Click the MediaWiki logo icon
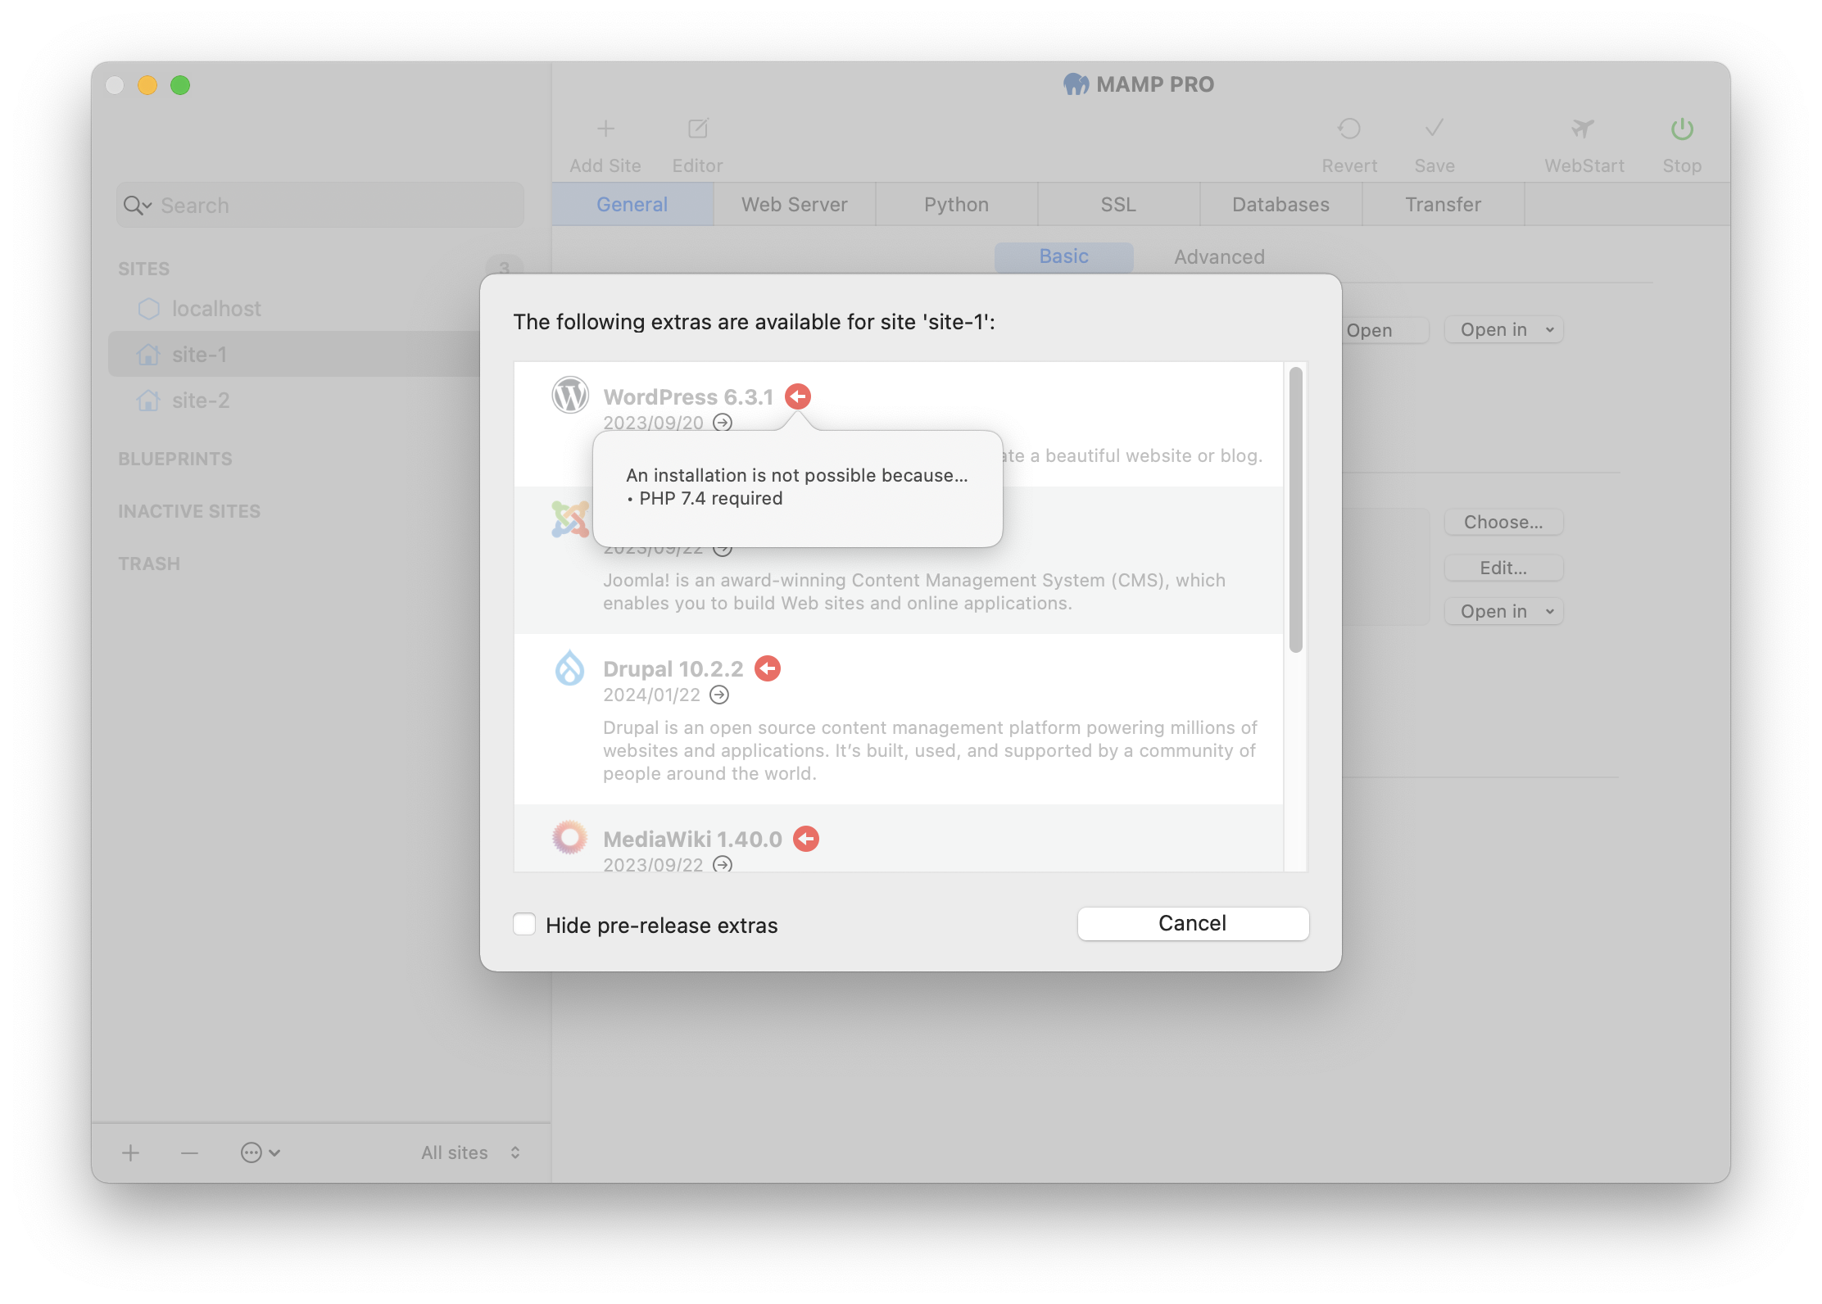This screenshot has height=1304, width=1822. [x=570, y=837]
